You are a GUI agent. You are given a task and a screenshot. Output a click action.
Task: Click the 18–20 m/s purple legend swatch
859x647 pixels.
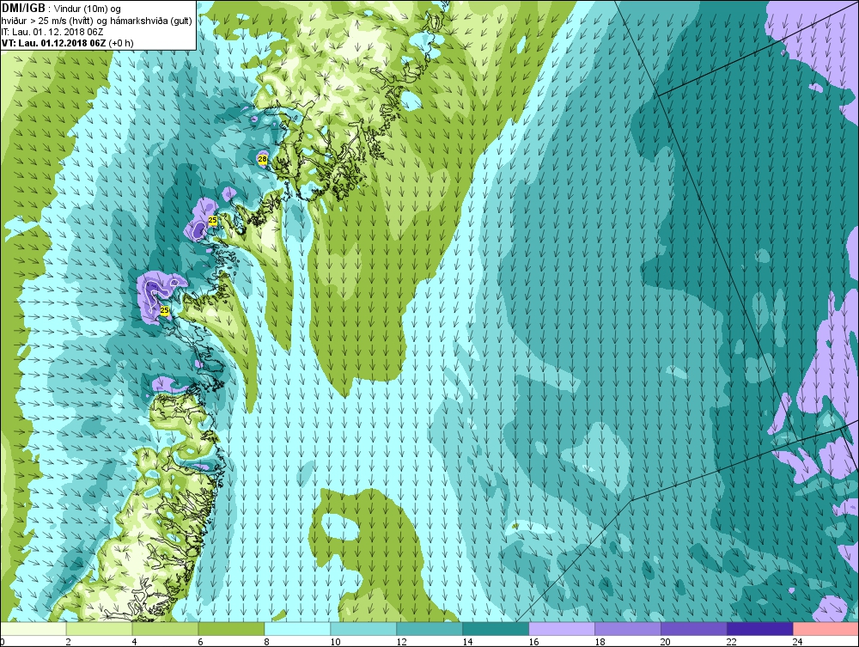[x=628, y=629]
